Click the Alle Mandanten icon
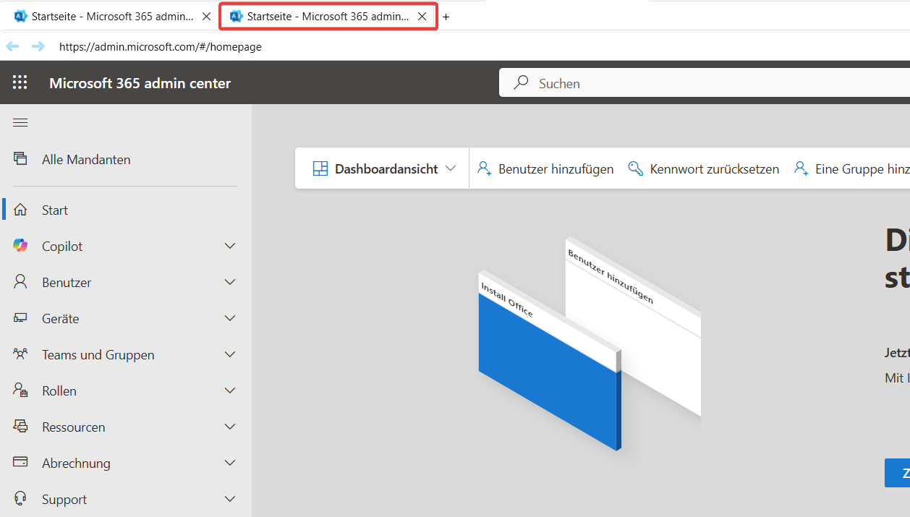 (x=20, y=159)
